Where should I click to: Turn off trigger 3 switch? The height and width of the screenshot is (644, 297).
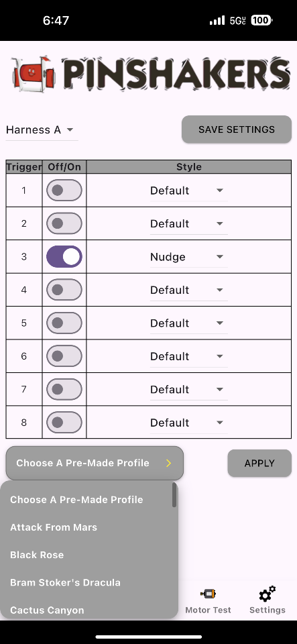64,257
